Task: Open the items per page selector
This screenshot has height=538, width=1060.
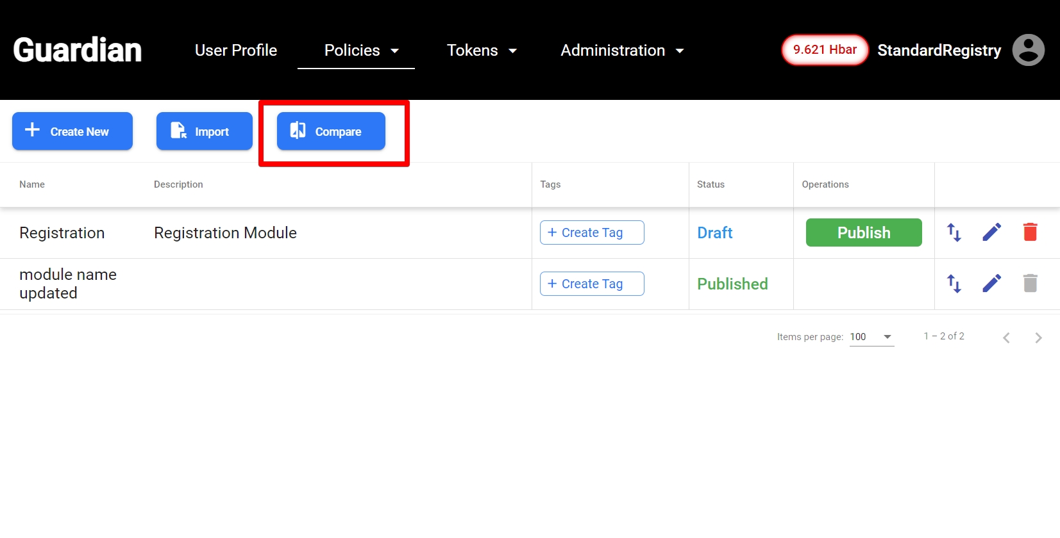Action: tap(871, 337)
